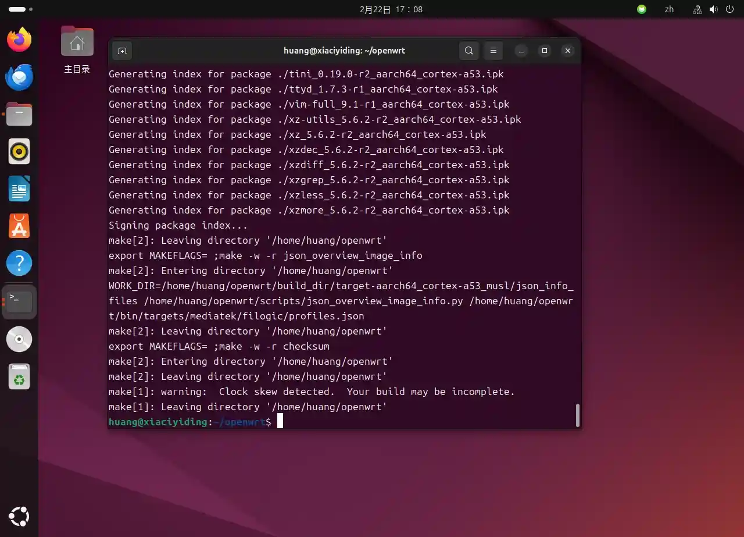Click the line mentioning ttyd_1.7.3-r1 package

coord(303,89)
